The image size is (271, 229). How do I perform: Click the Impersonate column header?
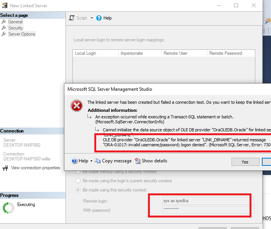(140, 53)
